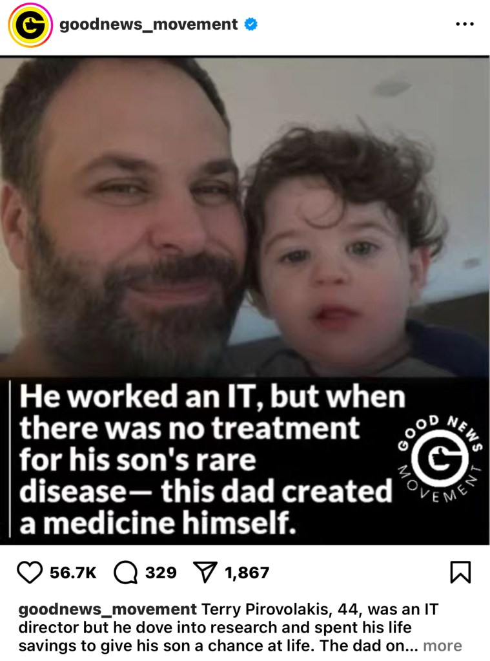Screen dimensions: 490x661
Task: Like the post with the heart icon
Action: click(x=30, y=572)
